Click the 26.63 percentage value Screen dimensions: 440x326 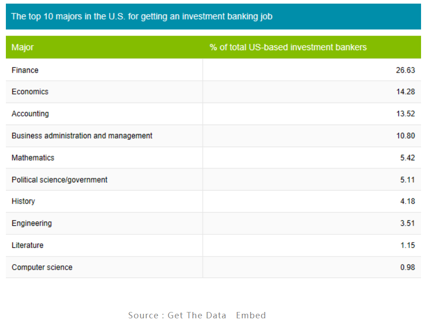pyautogui.click(x=405, y=70)
